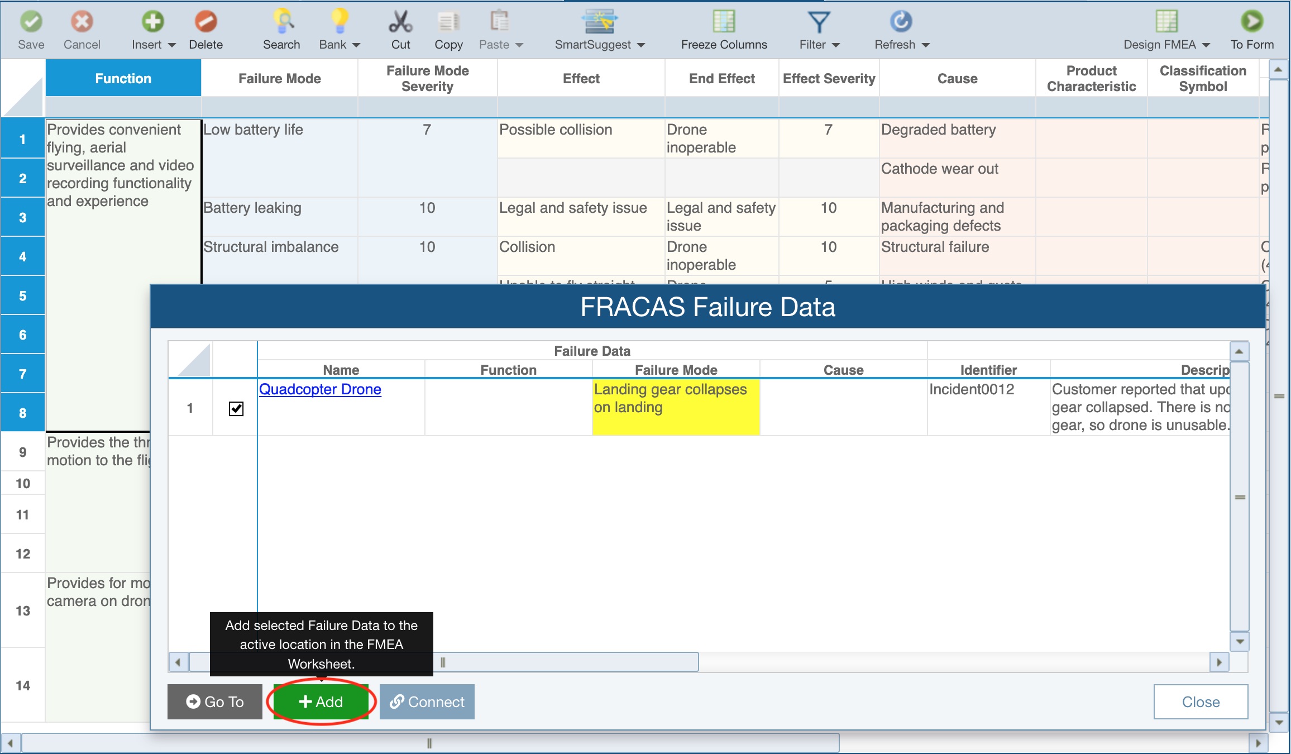Open the SmartSuggest dropdown
1291x754 pixels.
click(641, 45)
